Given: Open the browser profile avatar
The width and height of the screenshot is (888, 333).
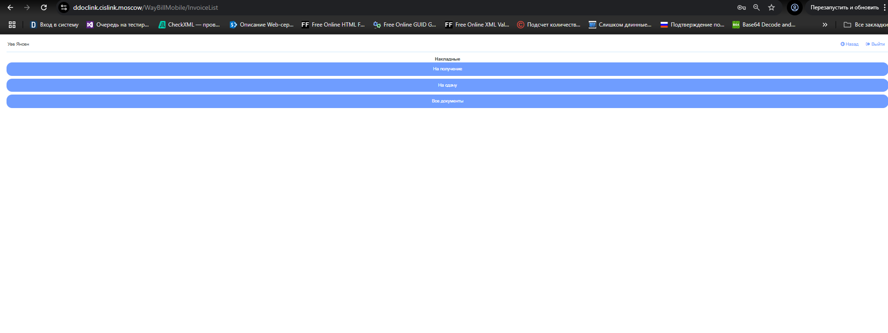Looking at the screenshot, I should coord(795,7).
